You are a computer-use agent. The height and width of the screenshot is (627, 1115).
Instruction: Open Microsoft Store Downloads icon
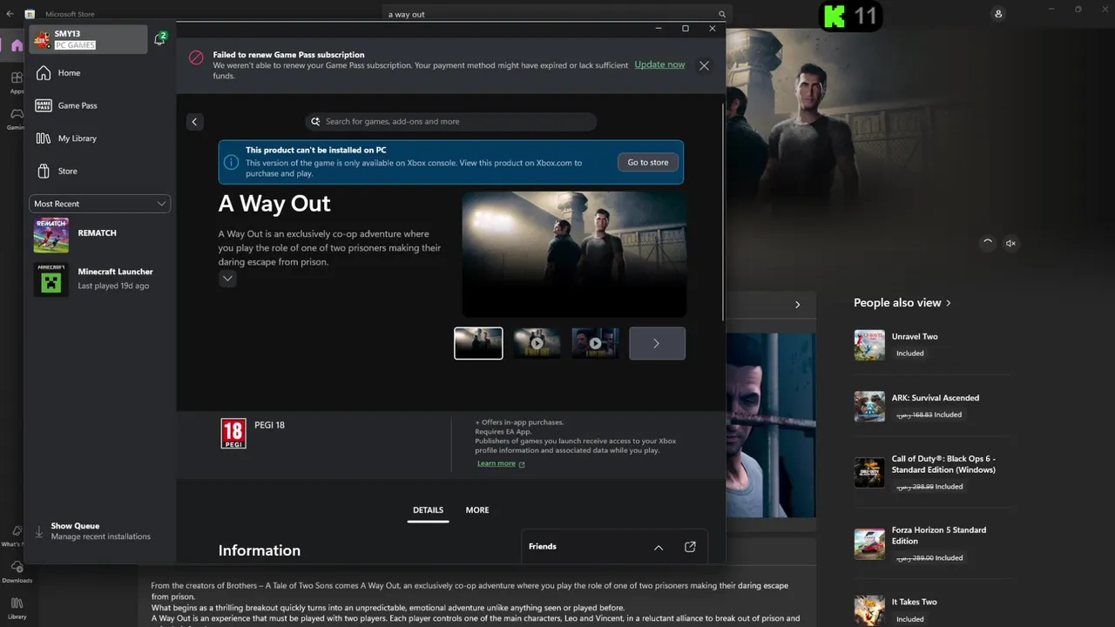[17, 571]
